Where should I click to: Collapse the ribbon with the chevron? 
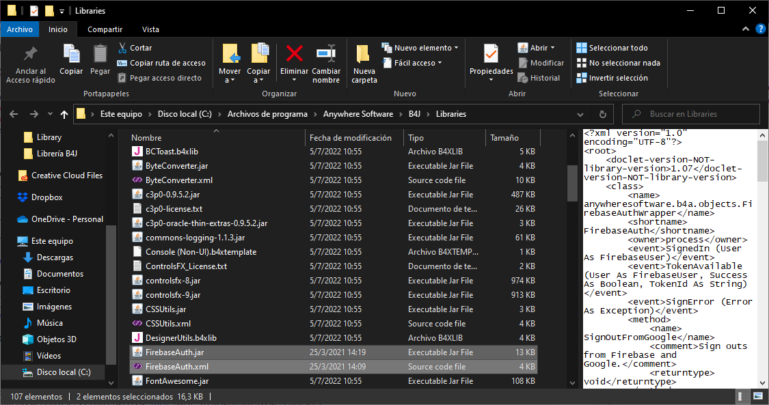(x=746, y=29)
